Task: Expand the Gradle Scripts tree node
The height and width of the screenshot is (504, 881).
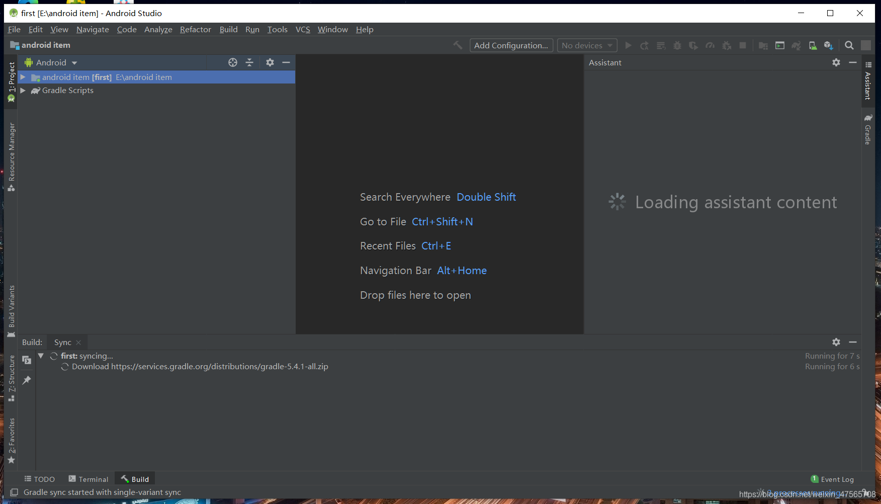Action: tap(23, 91)
